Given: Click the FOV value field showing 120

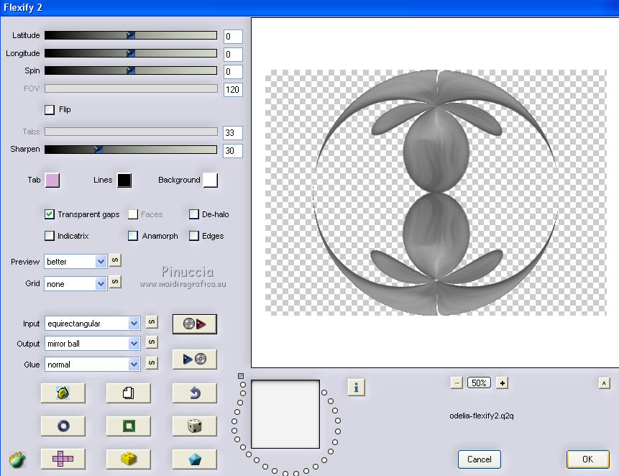Looking at the screenshot, I should [233, 90].
